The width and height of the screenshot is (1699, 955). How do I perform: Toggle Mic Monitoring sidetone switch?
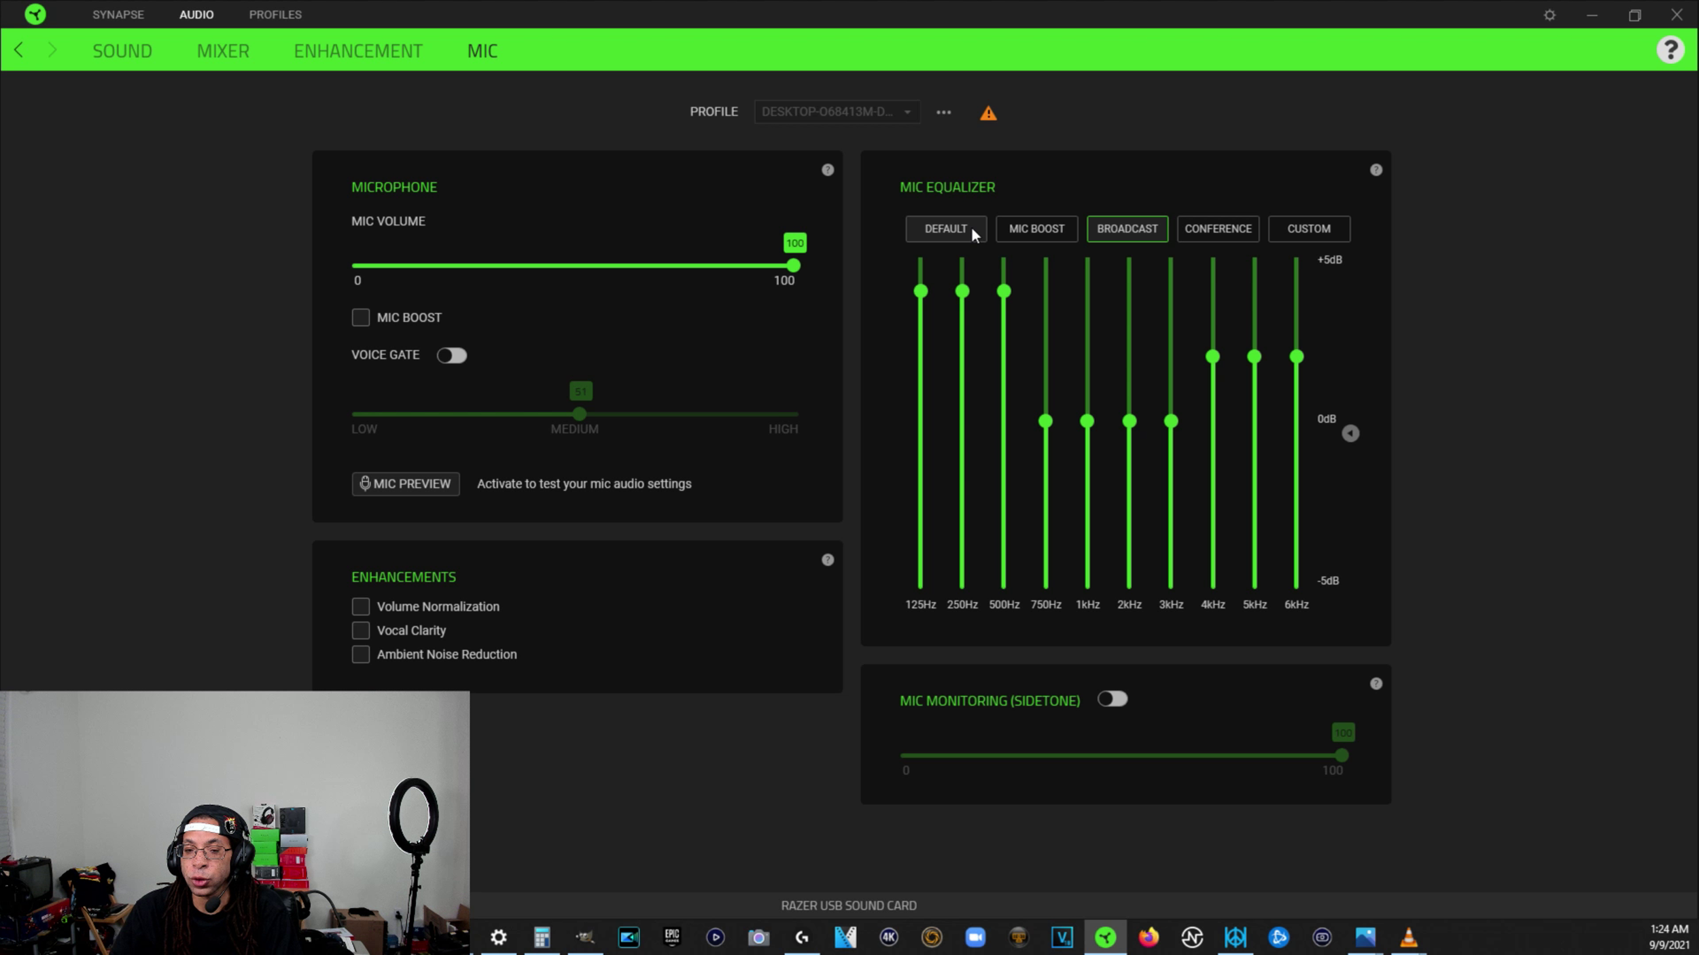point(1112,699)
